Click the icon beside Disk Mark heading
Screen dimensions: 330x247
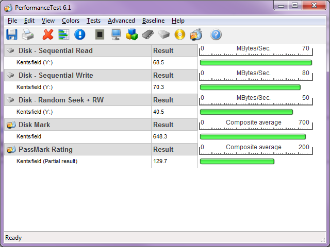(11, 125)
